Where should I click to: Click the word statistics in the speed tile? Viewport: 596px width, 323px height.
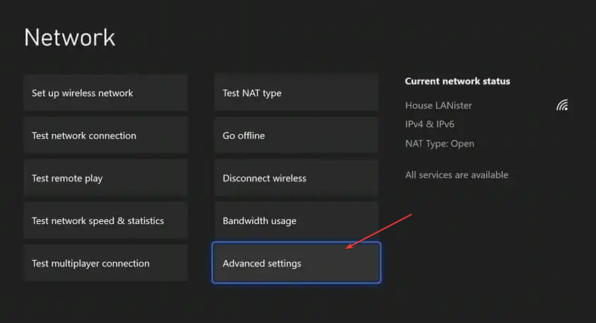coord(146,220)
